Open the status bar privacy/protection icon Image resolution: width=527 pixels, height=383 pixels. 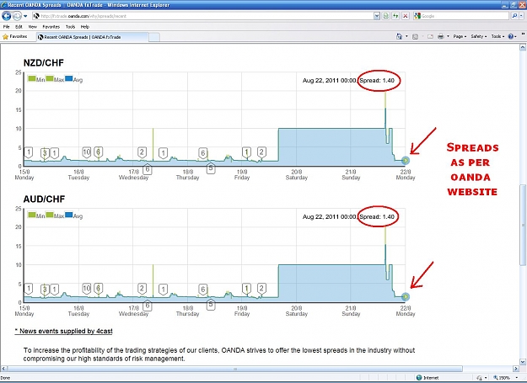(x=479, y=378)
